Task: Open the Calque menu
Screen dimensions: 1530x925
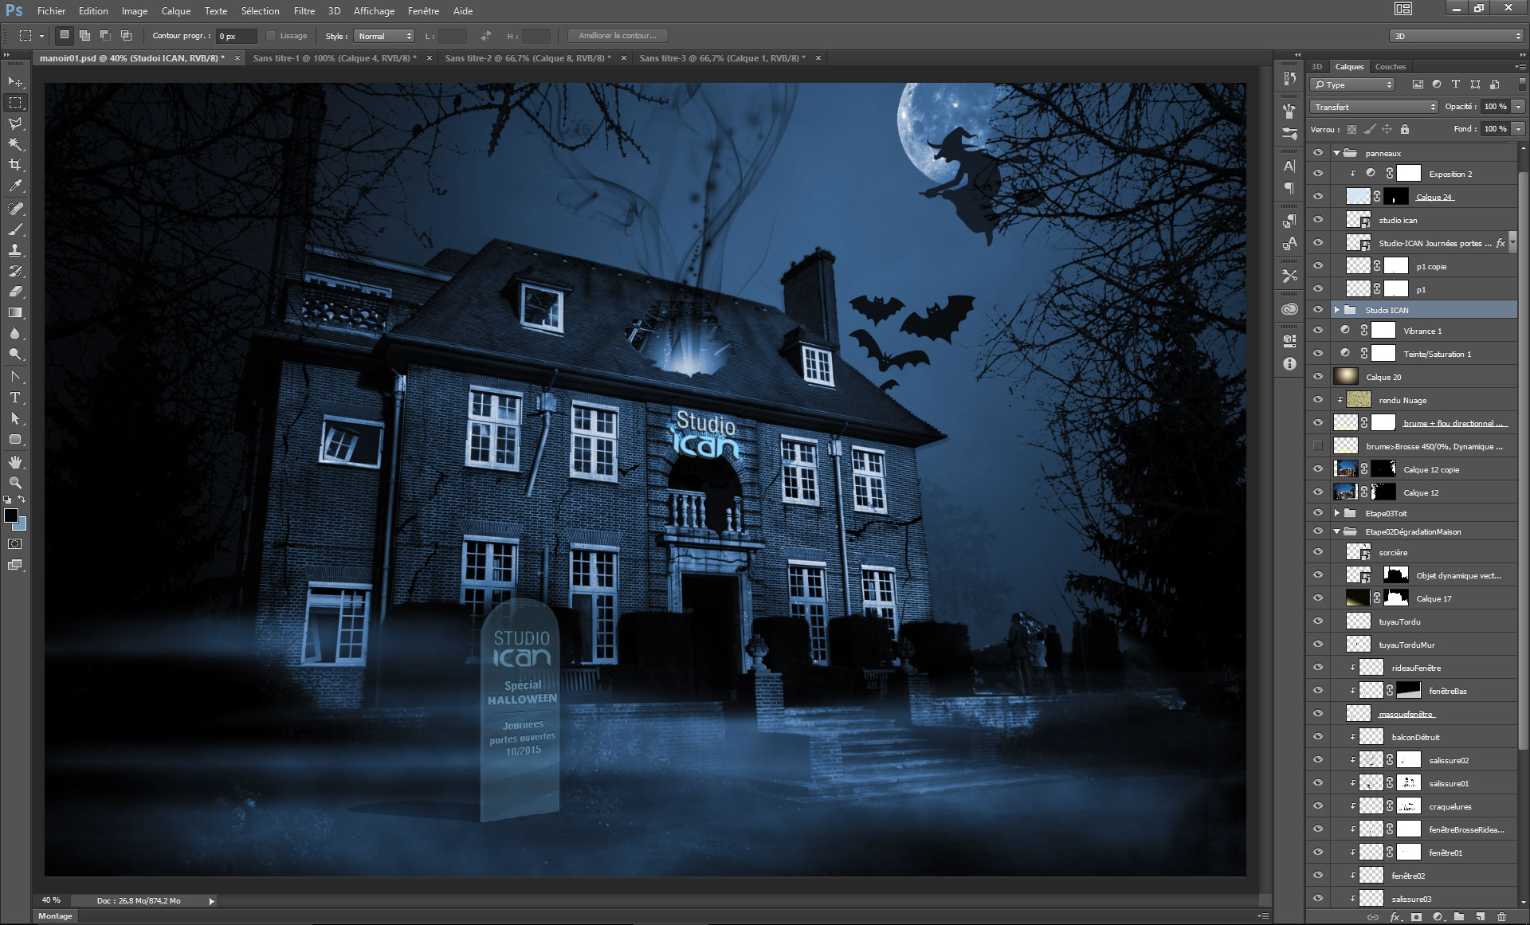Action: [176, 11]
